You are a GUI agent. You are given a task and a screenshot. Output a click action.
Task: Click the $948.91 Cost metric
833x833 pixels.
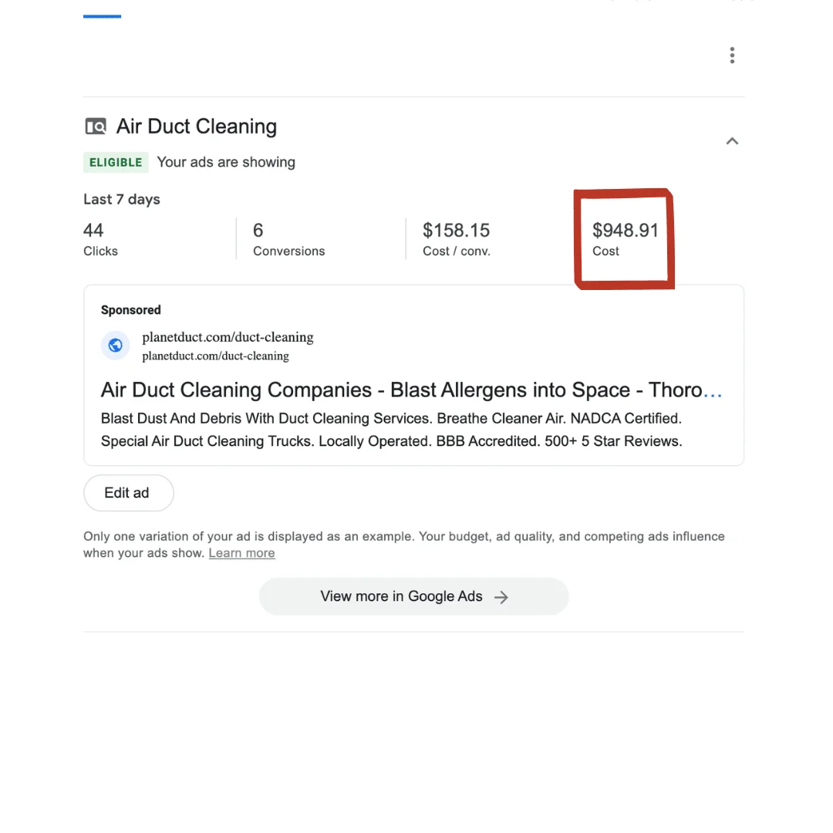(625, 239)
